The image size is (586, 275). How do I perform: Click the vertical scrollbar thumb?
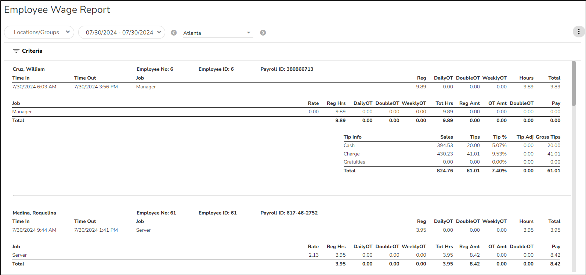[x=574, y=84]
